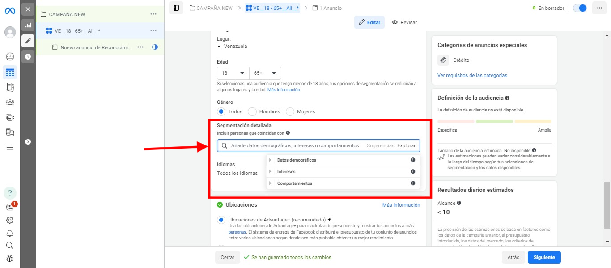
Task: Open the help question mark icon
Action: tap(10, 193)
